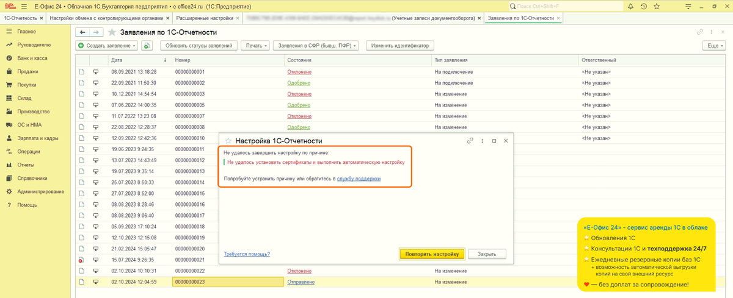Click Отклонено status for application 00000000022
The width and height of the screenshot is (733, 298).
(299, 271)
